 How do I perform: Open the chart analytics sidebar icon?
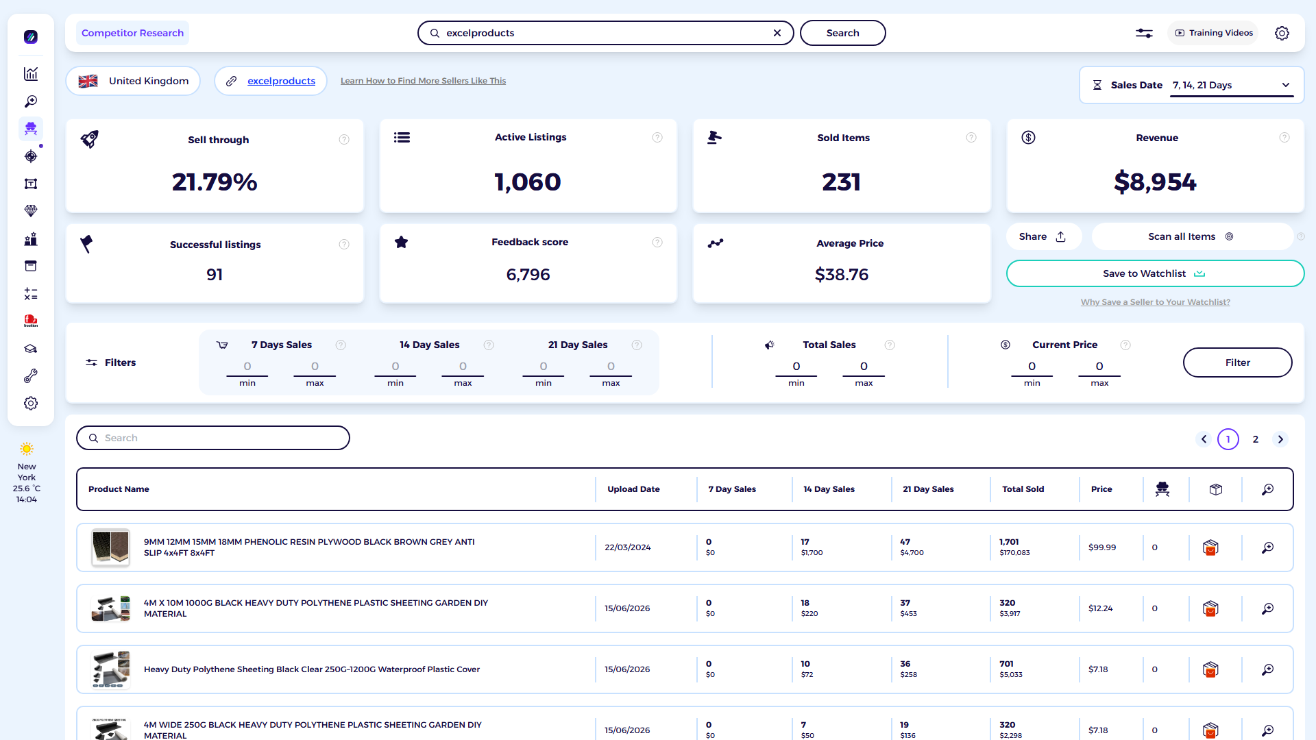[31, 74]
